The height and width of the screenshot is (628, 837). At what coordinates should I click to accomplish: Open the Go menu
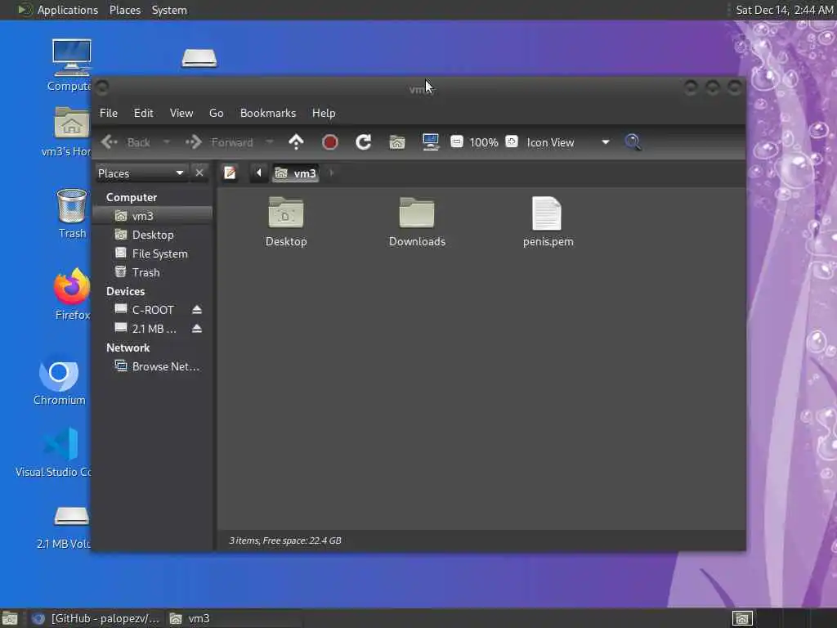tap(216, 113)
